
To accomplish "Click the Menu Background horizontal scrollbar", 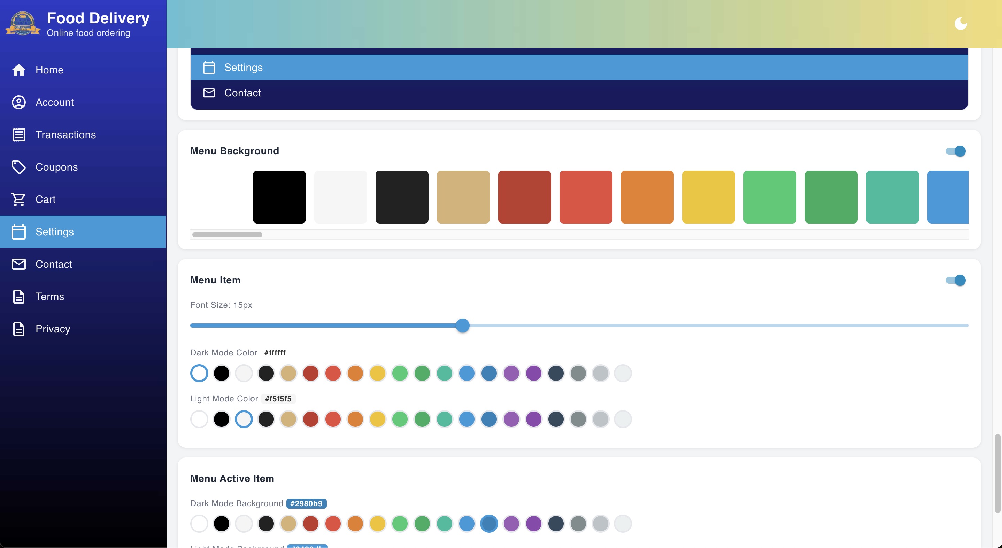I will click(x=227, y=235).
